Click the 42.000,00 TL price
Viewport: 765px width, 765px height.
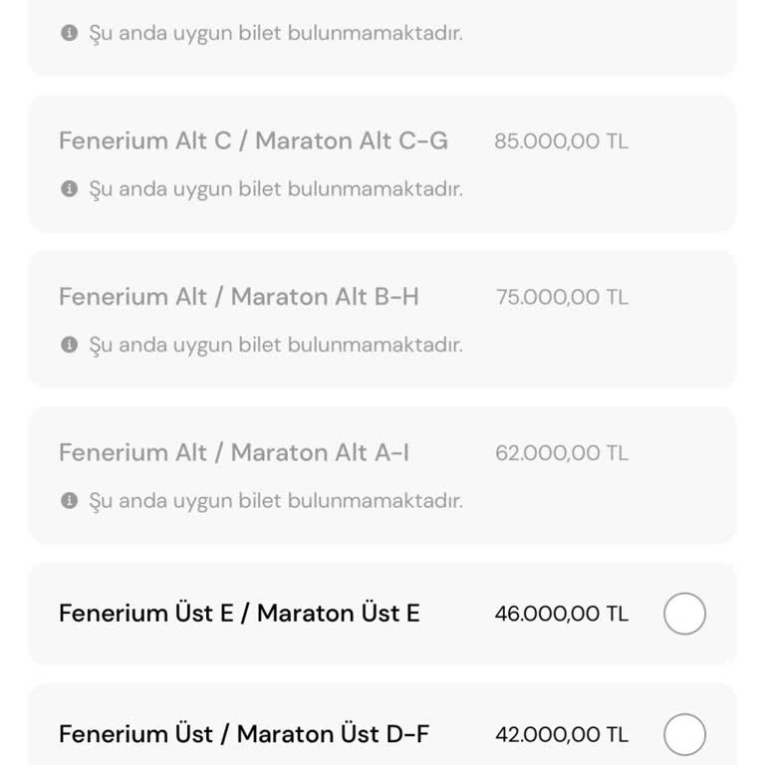point(562,735)
